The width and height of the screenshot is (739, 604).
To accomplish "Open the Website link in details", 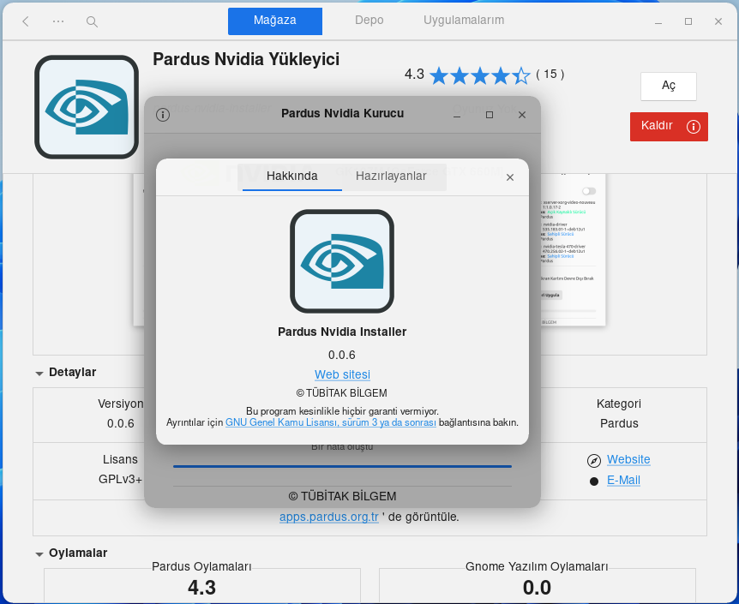I will point(628,459).
